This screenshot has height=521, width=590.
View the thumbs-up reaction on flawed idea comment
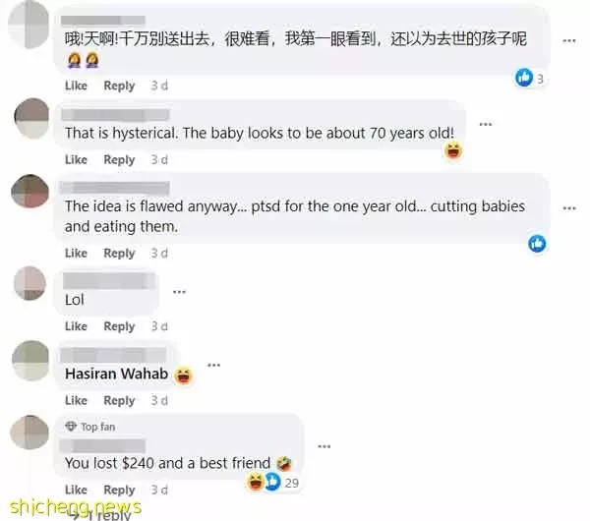pos(537,244)
